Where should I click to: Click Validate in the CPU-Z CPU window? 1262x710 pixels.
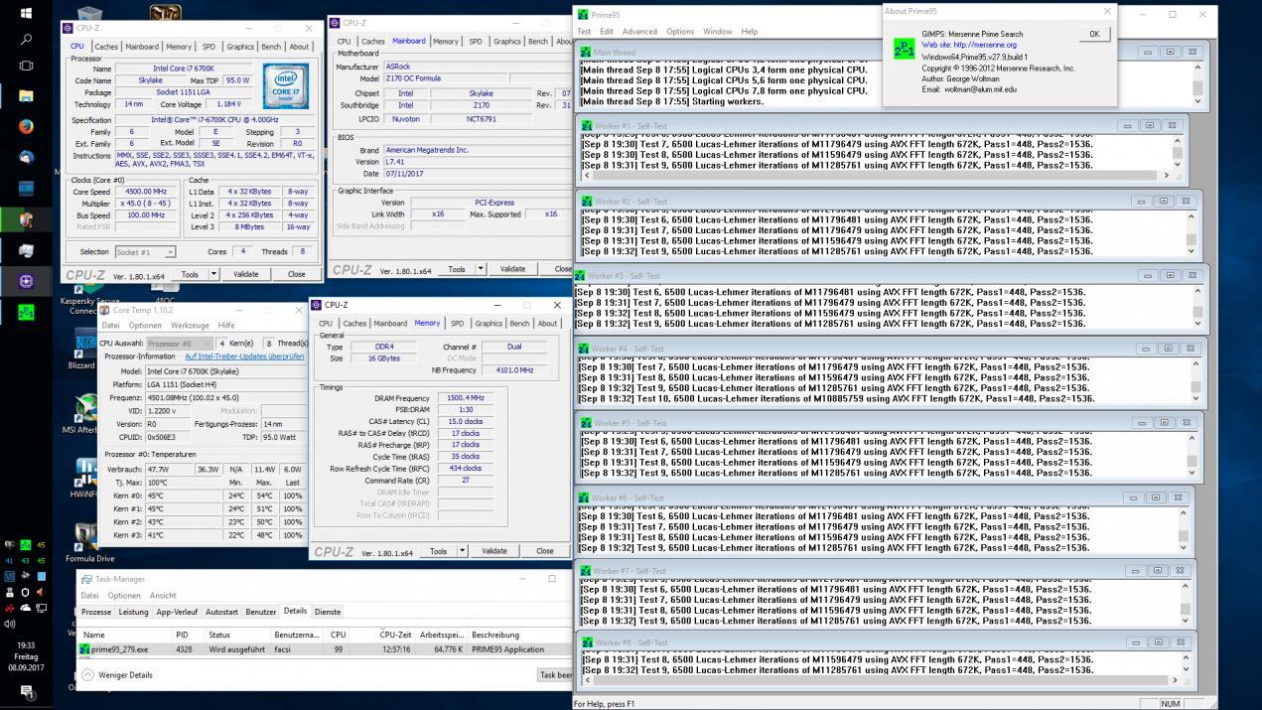tap(245, 274)
